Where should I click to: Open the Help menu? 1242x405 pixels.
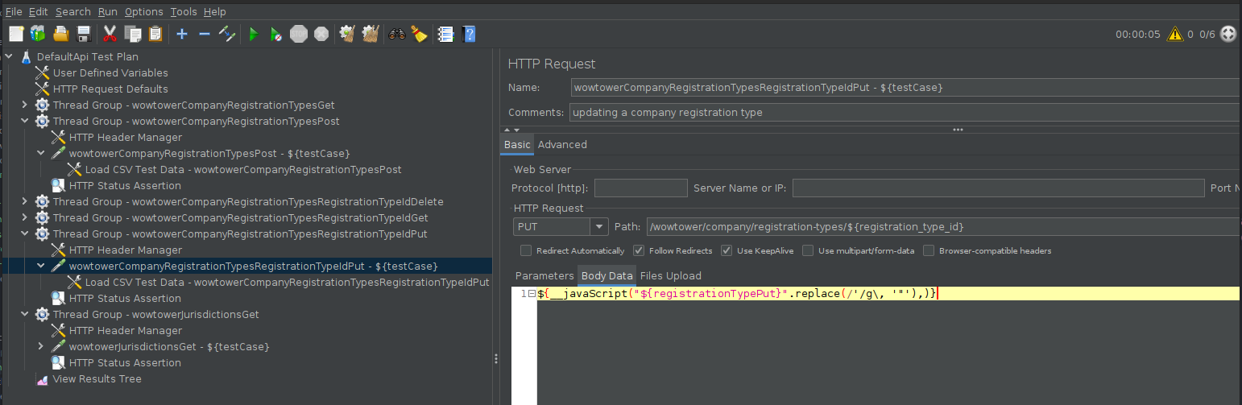(215, 11)
